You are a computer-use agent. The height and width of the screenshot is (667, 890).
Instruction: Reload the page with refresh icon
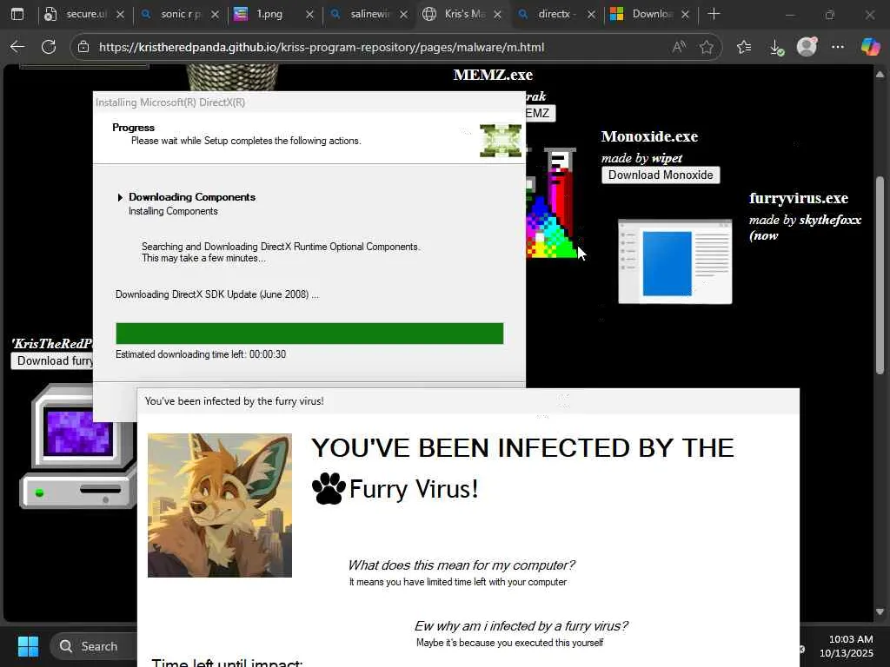[x=49, y=47]
